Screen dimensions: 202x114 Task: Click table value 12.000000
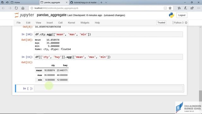[62, 80]
